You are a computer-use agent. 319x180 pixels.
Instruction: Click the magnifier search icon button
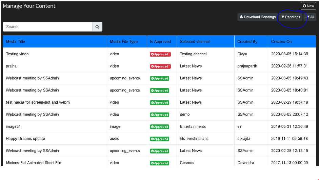click(97, 27)
